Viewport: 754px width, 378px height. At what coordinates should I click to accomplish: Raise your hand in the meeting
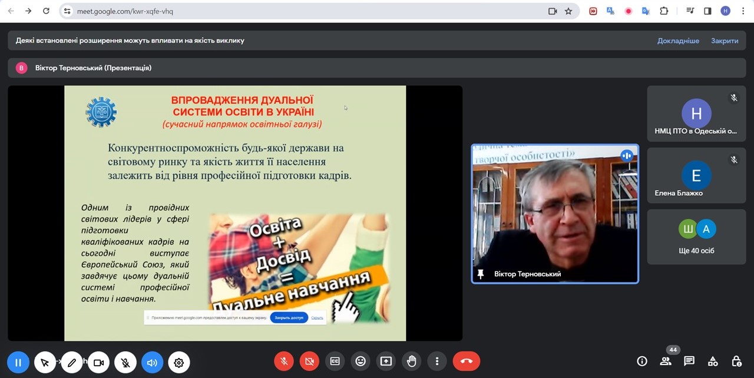coord(412,362)
